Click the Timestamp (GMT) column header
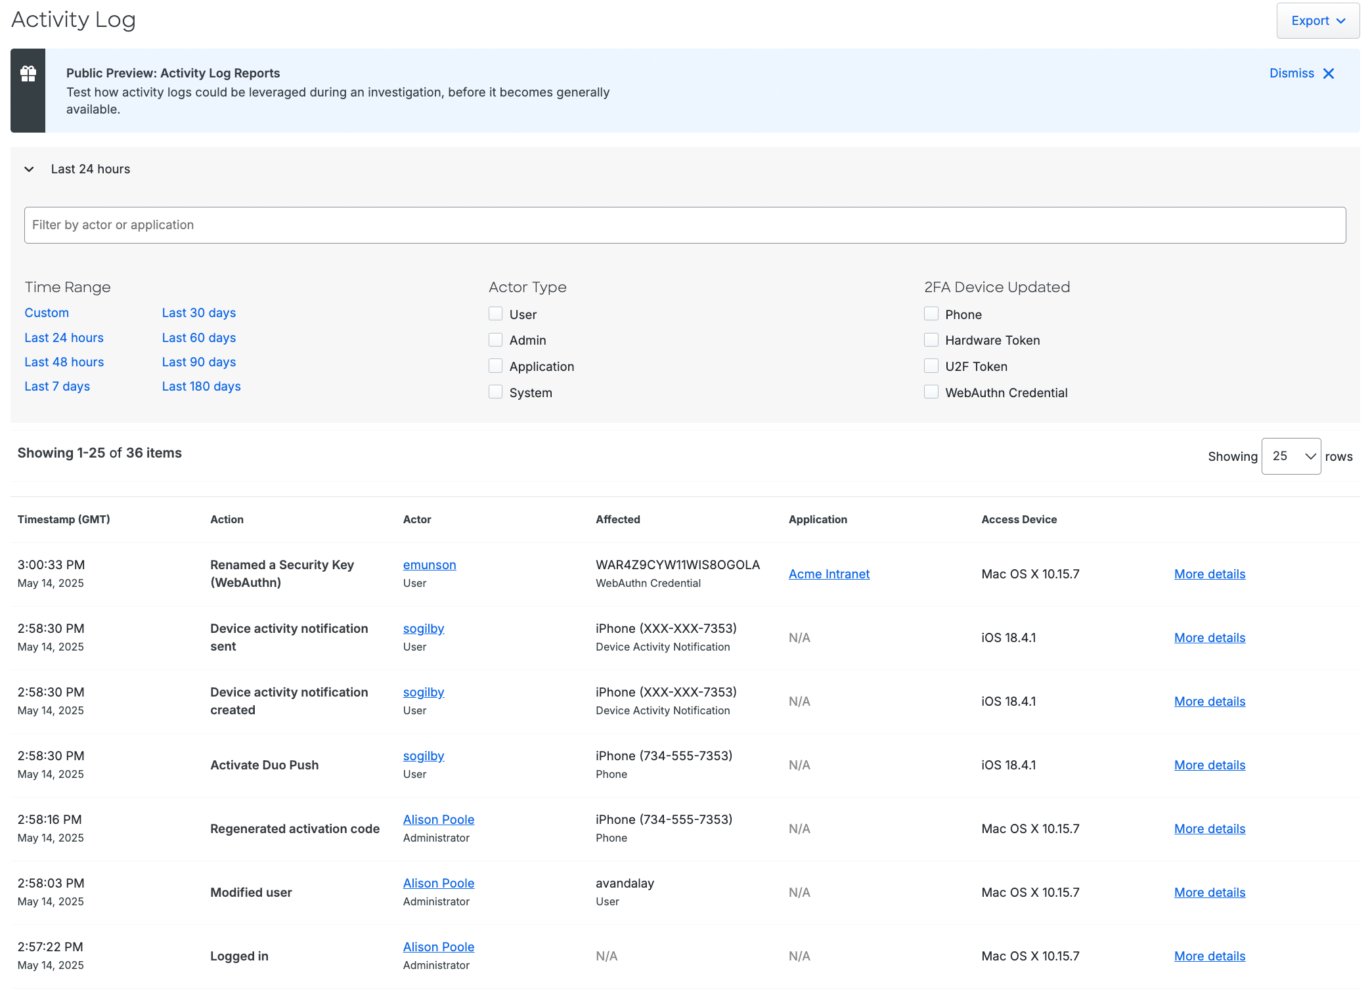This screenshot has width=1370, height=990. point(64,520)
